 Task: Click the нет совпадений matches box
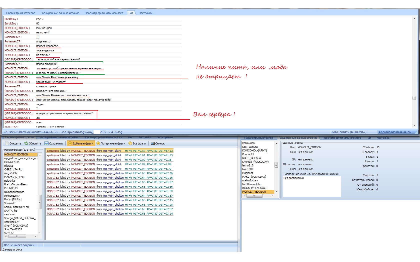coord(312,186)
